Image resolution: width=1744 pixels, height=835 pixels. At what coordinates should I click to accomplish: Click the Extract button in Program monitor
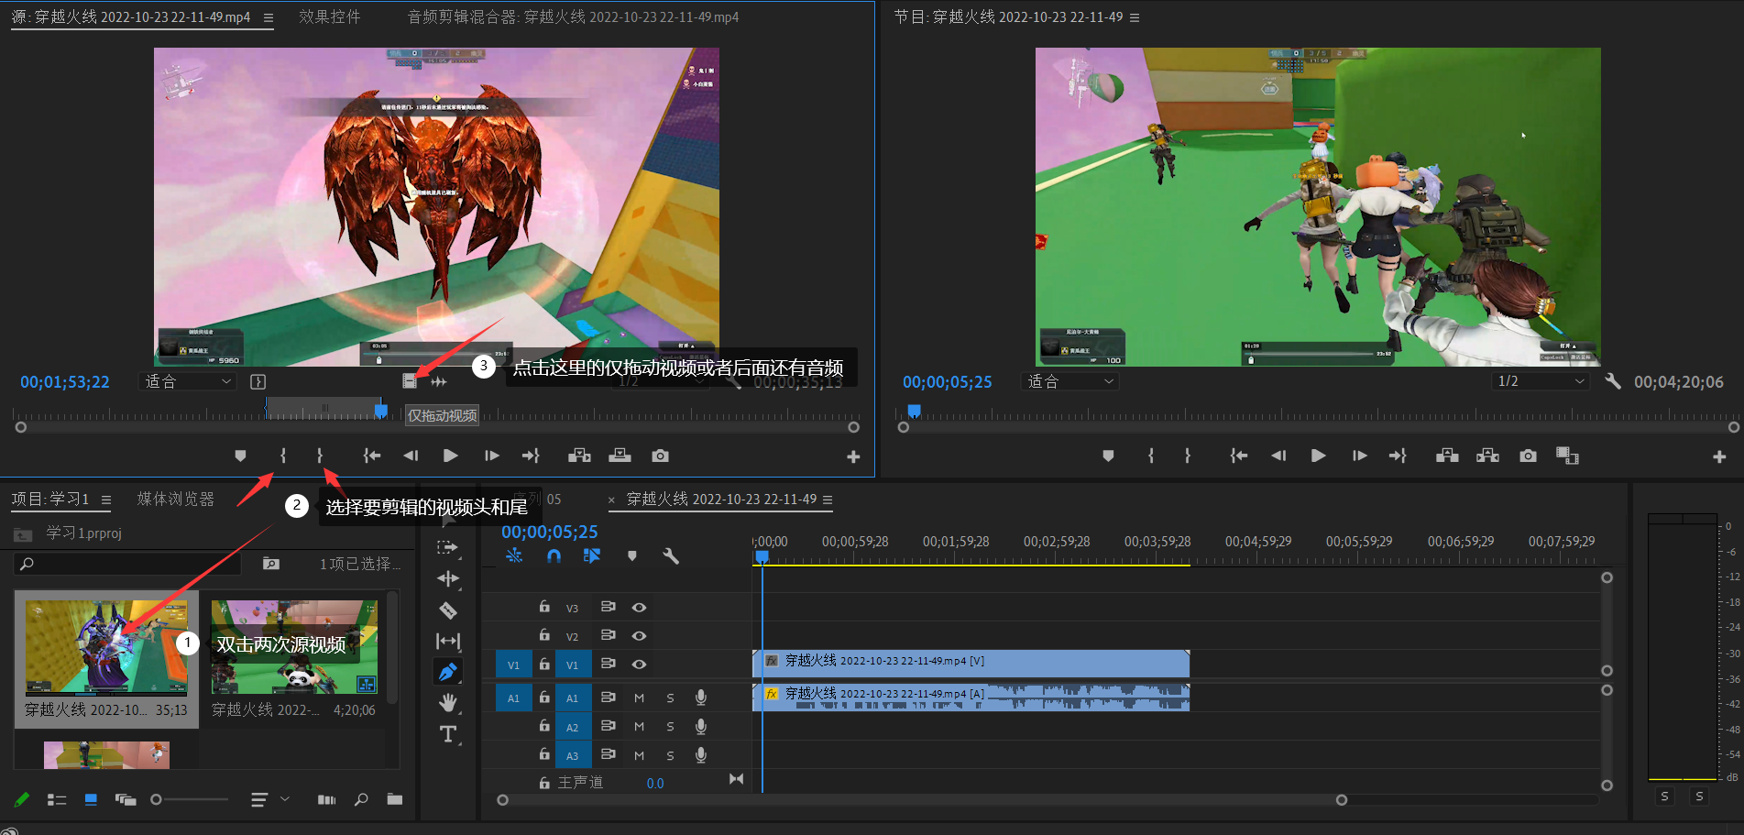(1487, 456)
